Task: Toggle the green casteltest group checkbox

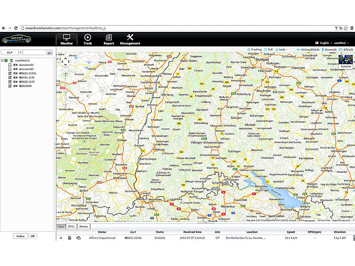Action: point(6,60)
